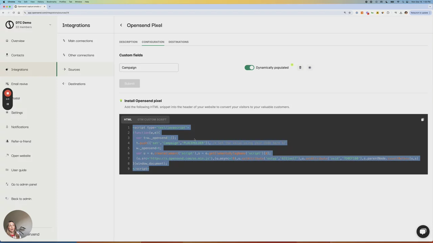Open the chat support widget

[423, 232]
